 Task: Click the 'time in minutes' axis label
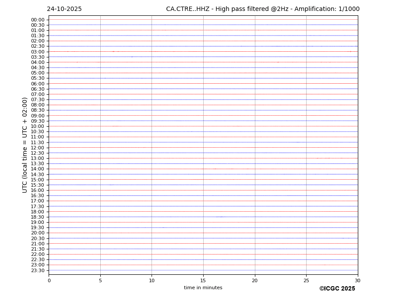203,288
